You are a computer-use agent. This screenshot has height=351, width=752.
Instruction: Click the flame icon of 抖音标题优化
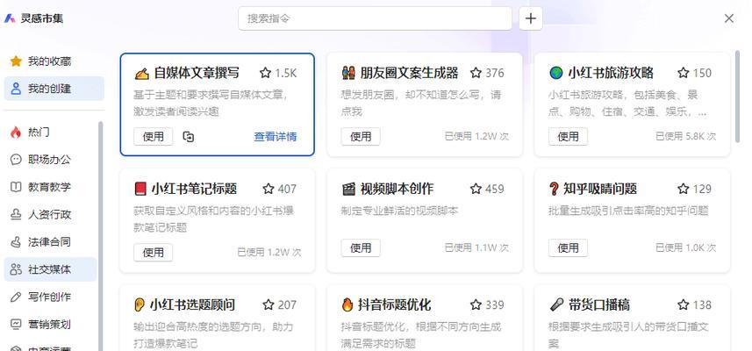click(347, 305)
